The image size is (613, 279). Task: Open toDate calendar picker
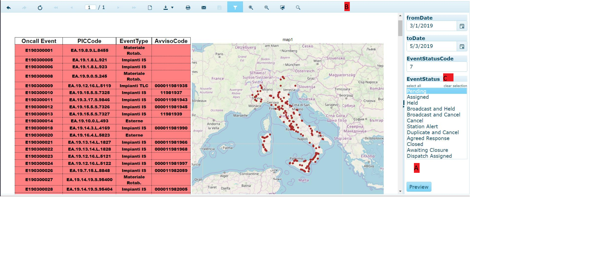pos(462,47)
